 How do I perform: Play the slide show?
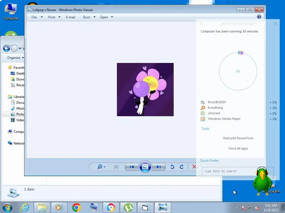(145, 167)
